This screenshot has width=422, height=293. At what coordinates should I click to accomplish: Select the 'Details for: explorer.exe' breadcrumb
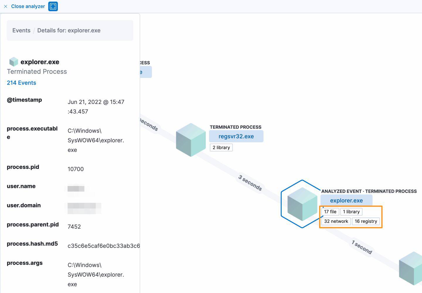click(69, 30)
